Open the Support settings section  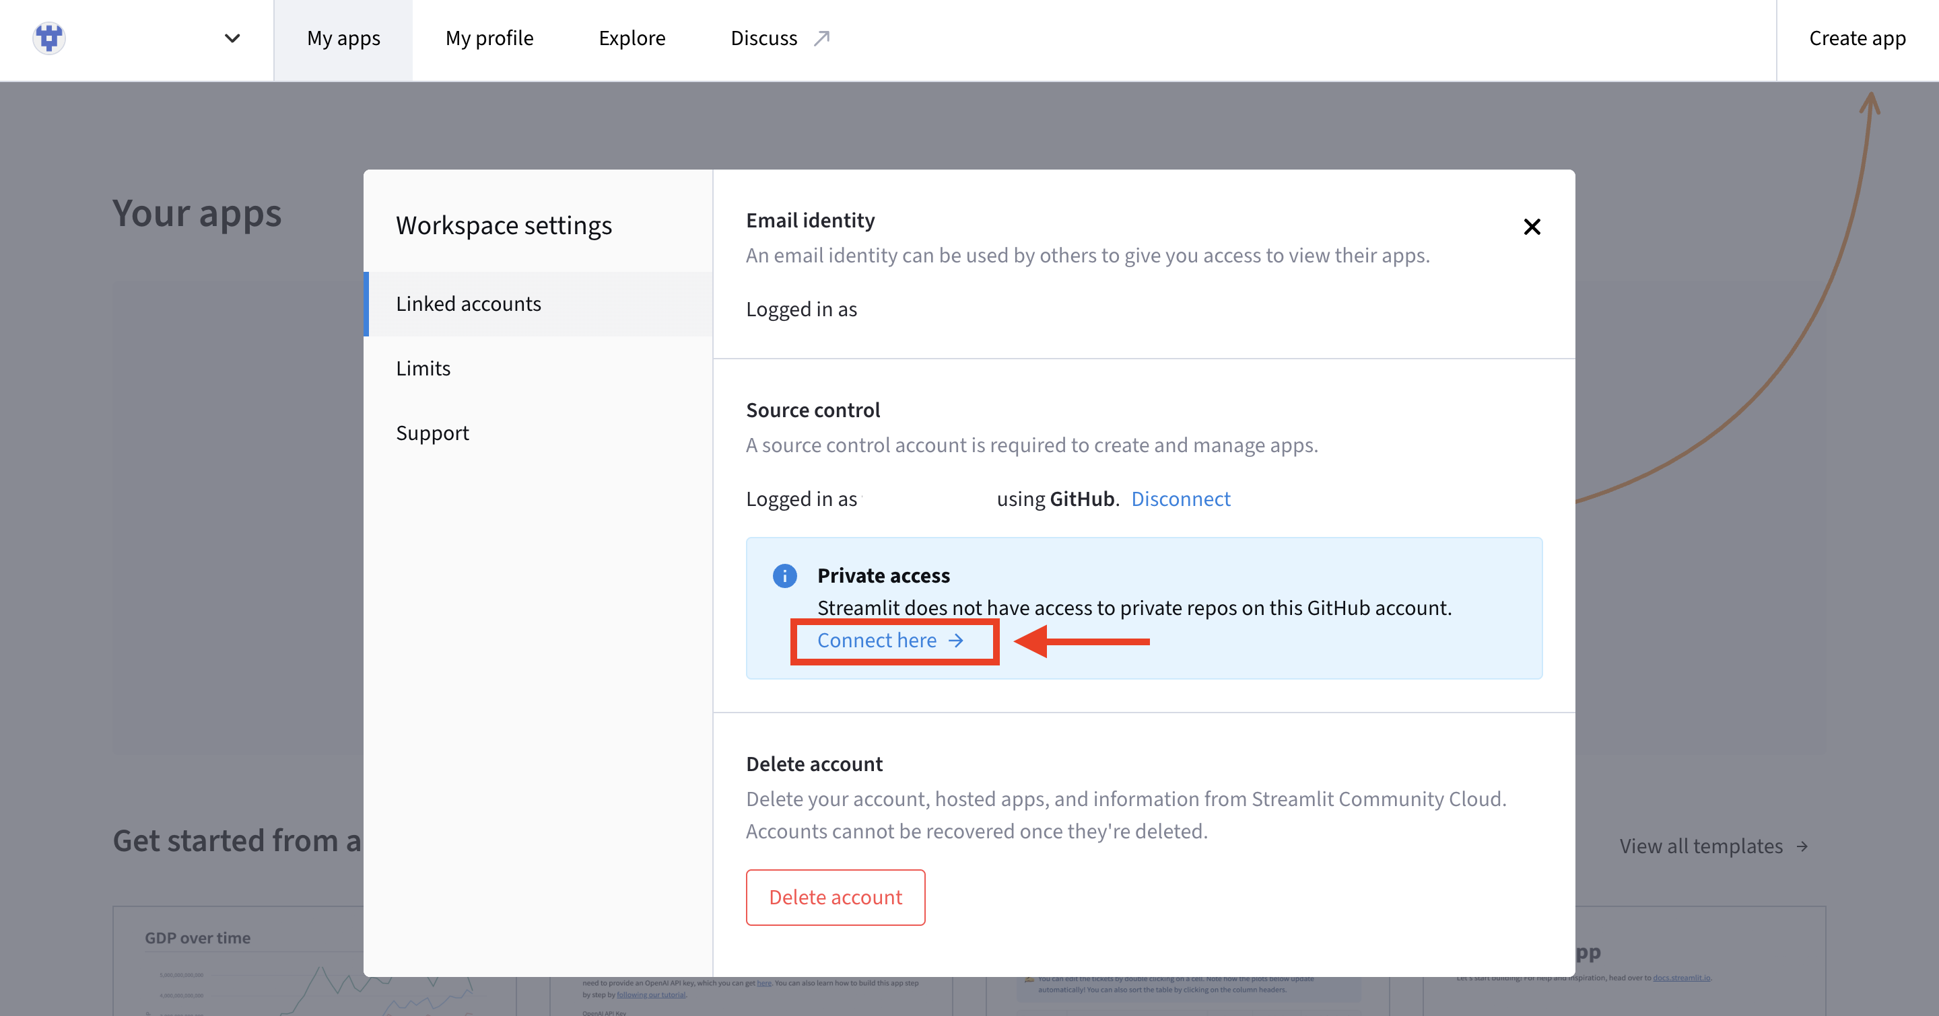(x=432, y=433)
